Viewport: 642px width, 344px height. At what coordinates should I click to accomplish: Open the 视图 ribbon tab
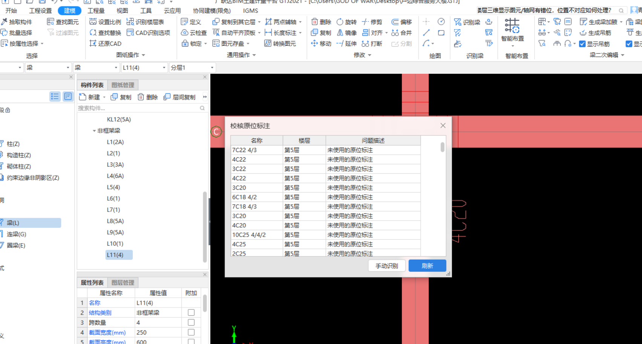coord(122,11)
